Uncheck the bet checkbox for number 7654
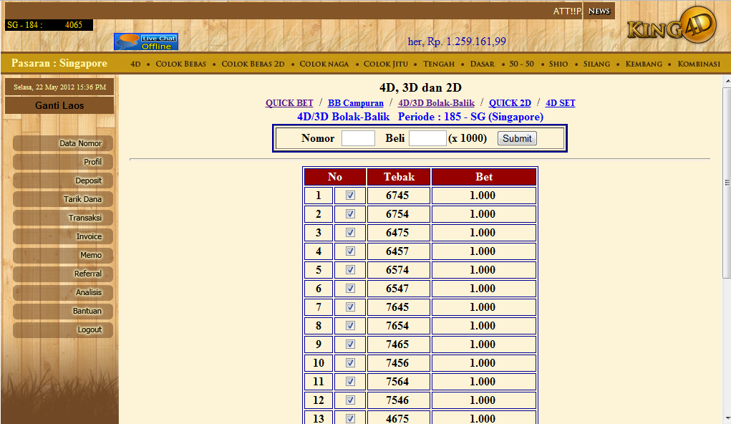Screen dimensions: 731x424 (x=350, y=325)
